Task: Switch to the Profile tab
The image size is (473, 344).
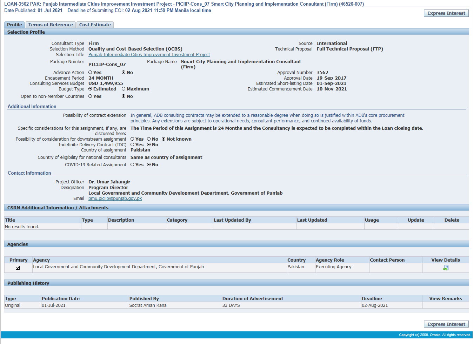Action: click(14, 25)
